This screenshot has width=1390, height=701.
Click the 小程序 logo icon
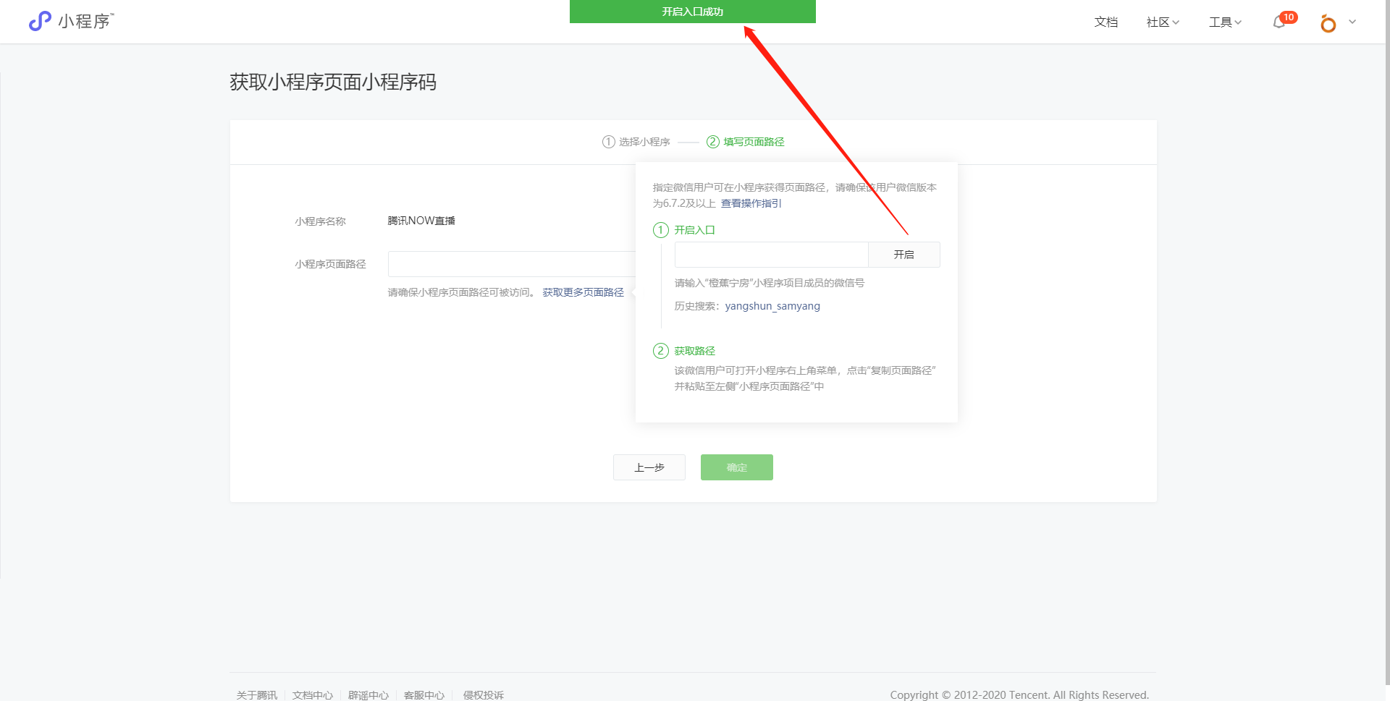[x=40, y=21]
